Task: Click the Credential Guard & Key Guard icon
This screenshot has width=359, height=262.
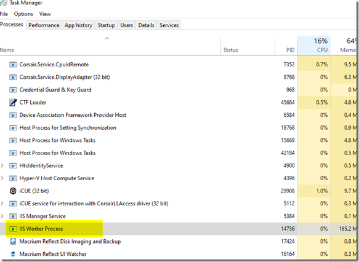Action: pyautogui.click(x=13, y=90)
